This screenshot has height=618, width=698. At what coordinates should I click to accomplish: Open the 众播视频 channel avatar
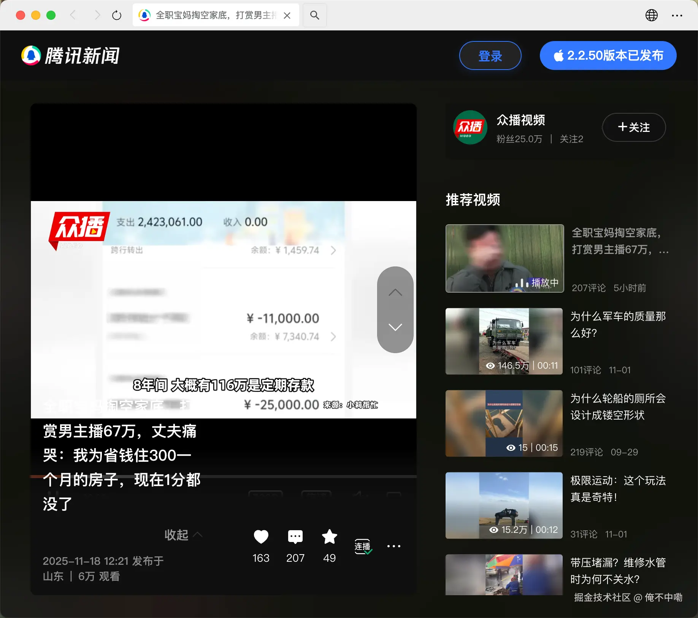(470, 128)
